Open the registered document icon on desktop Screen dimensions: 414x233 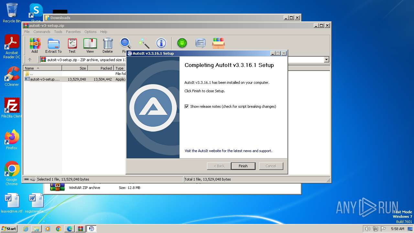click(x=36, y=203)
